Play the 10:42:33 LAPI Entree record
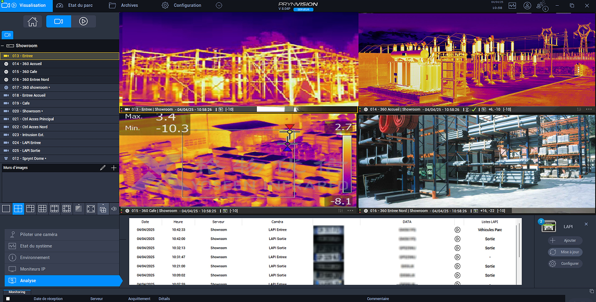 coord(457,229)
